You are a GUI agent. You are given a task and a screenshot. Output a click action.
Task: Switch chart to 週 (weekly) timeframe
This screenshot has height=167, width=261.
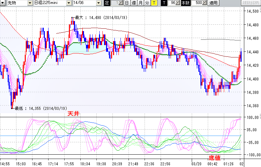(x=134, y=3)
